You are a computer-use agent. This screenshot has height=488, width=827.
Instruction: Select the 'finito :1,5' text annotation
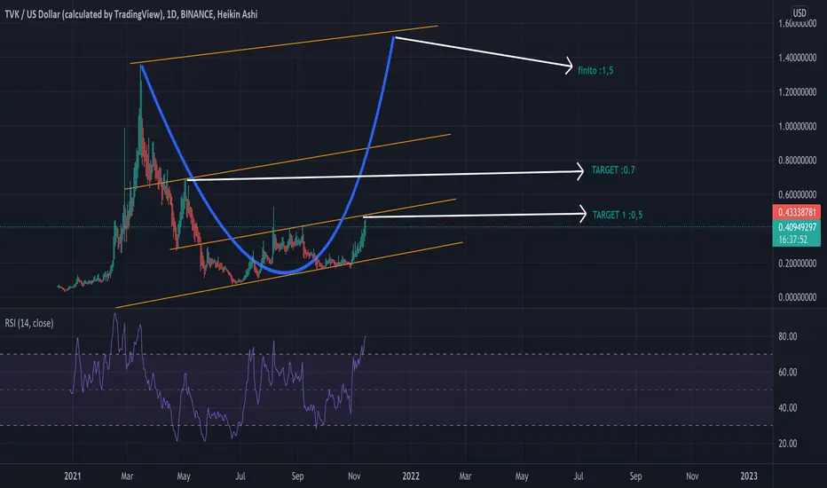(x=595, y=70)
